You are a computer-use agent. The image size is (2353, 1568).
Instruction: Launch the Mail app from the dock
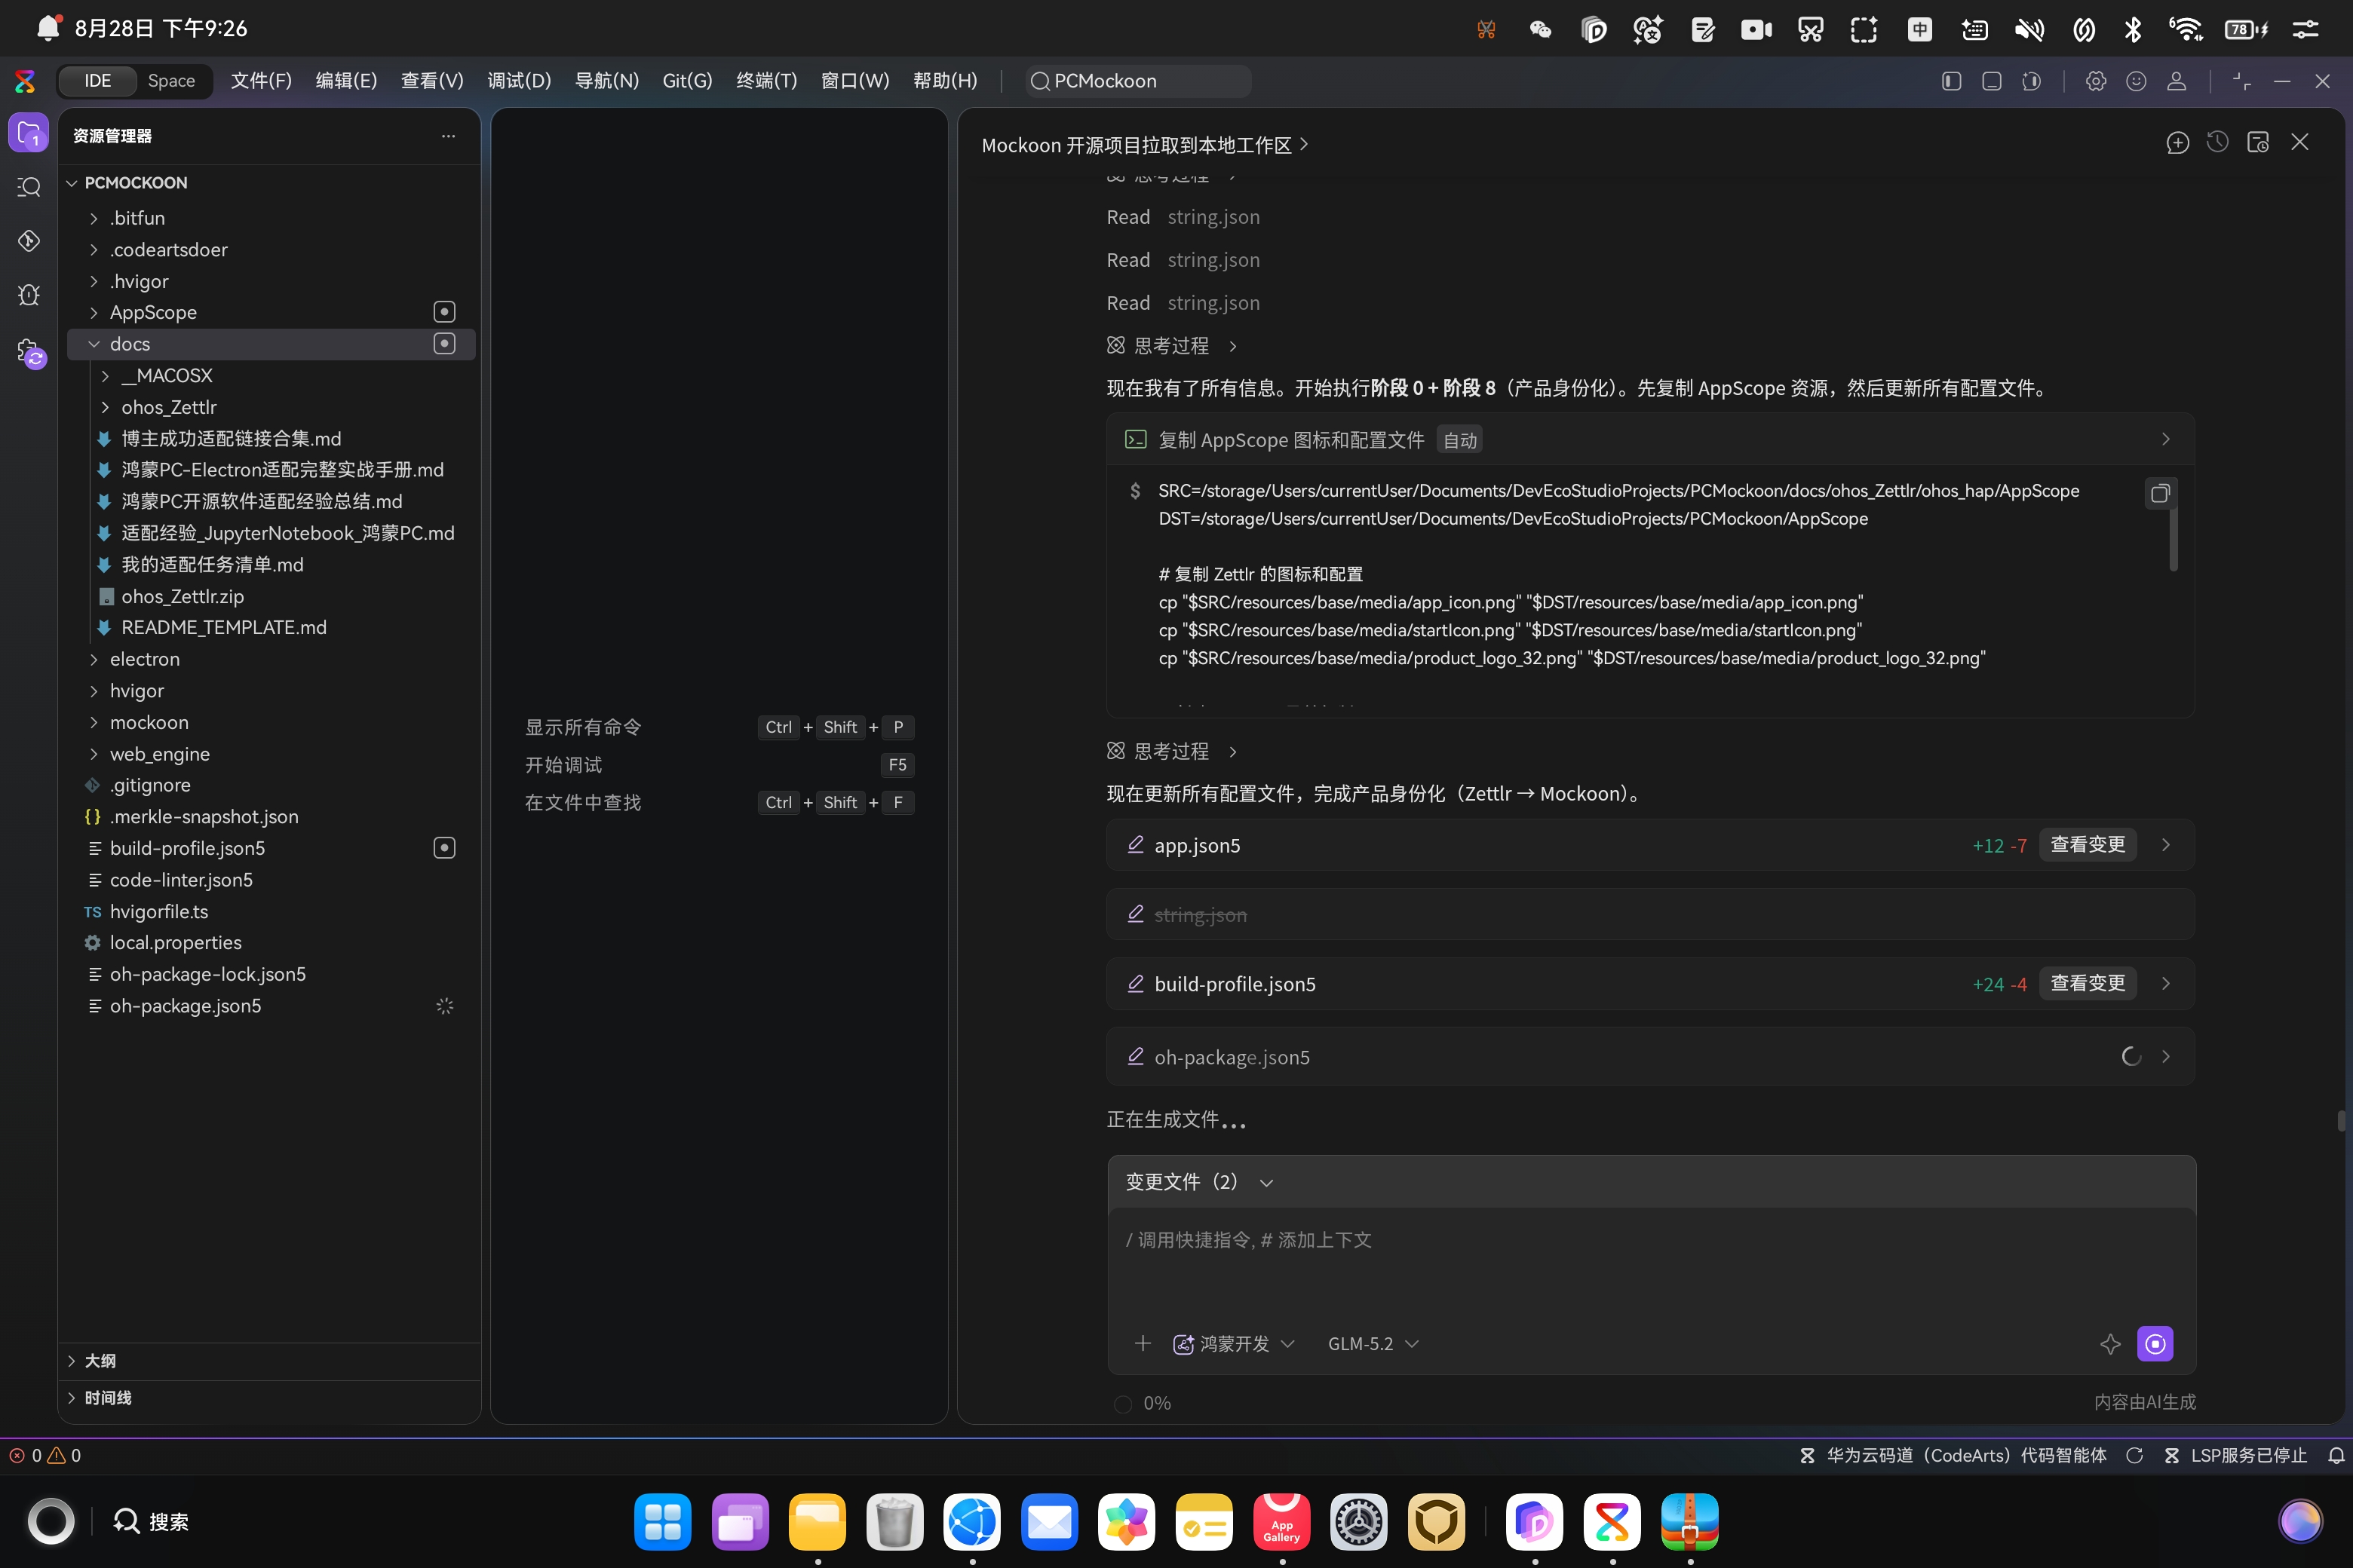coord(1050,1521)
